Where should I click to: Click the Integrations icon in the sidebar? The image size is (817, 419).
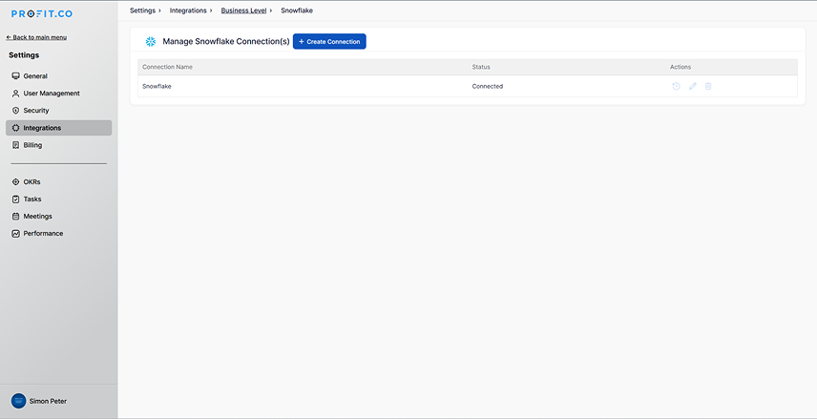(x=15, y=128)
